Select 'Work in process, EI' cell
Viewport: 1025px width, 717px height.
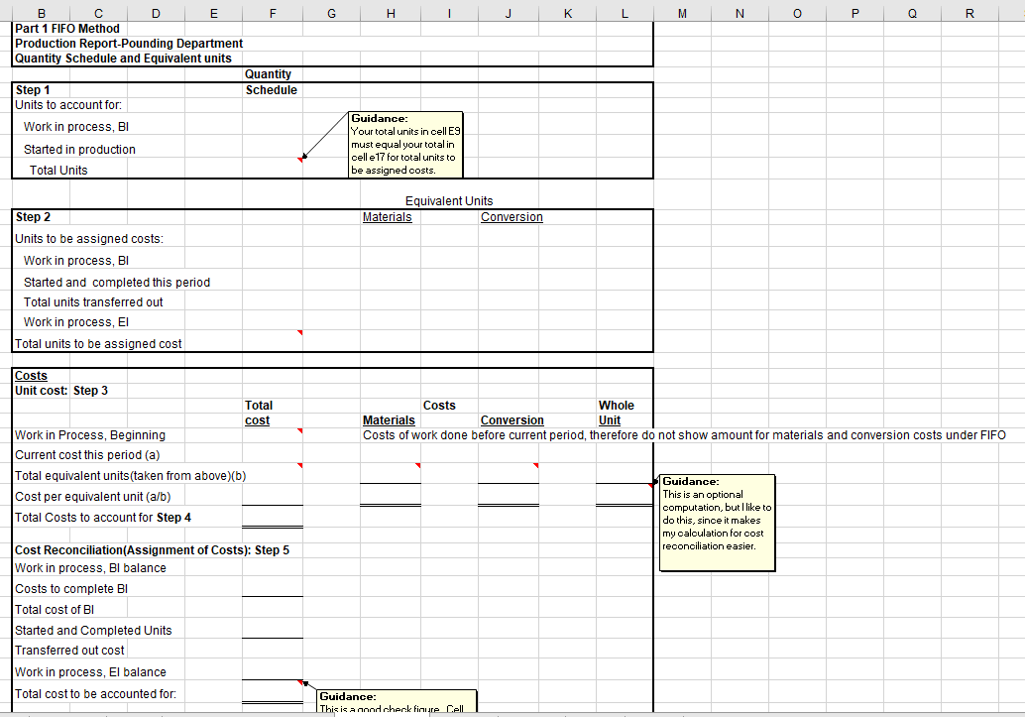tap(76, 322)
